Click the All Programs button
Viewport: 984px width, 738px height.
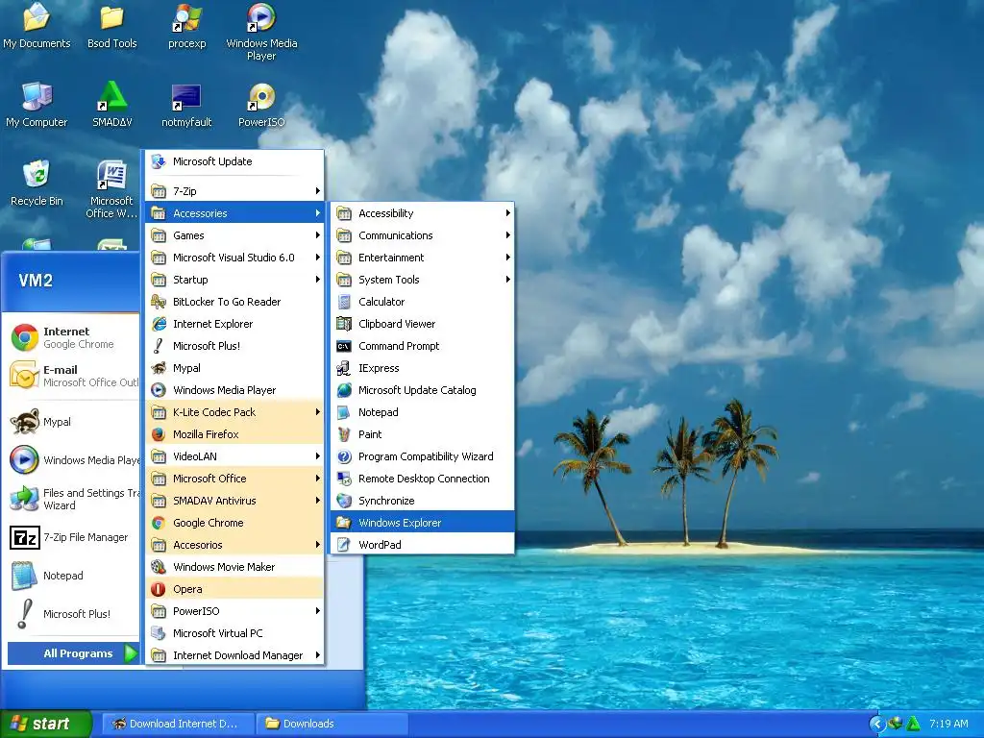73,653
